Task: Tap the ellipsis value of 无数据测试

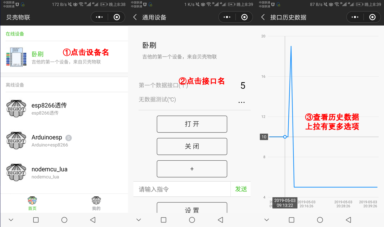Action: 242,102
